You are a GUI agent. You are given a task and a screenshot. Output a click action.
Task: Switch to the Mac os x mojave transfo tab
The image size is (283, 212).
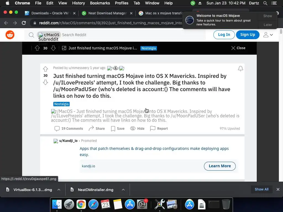[x=161, y=13]
